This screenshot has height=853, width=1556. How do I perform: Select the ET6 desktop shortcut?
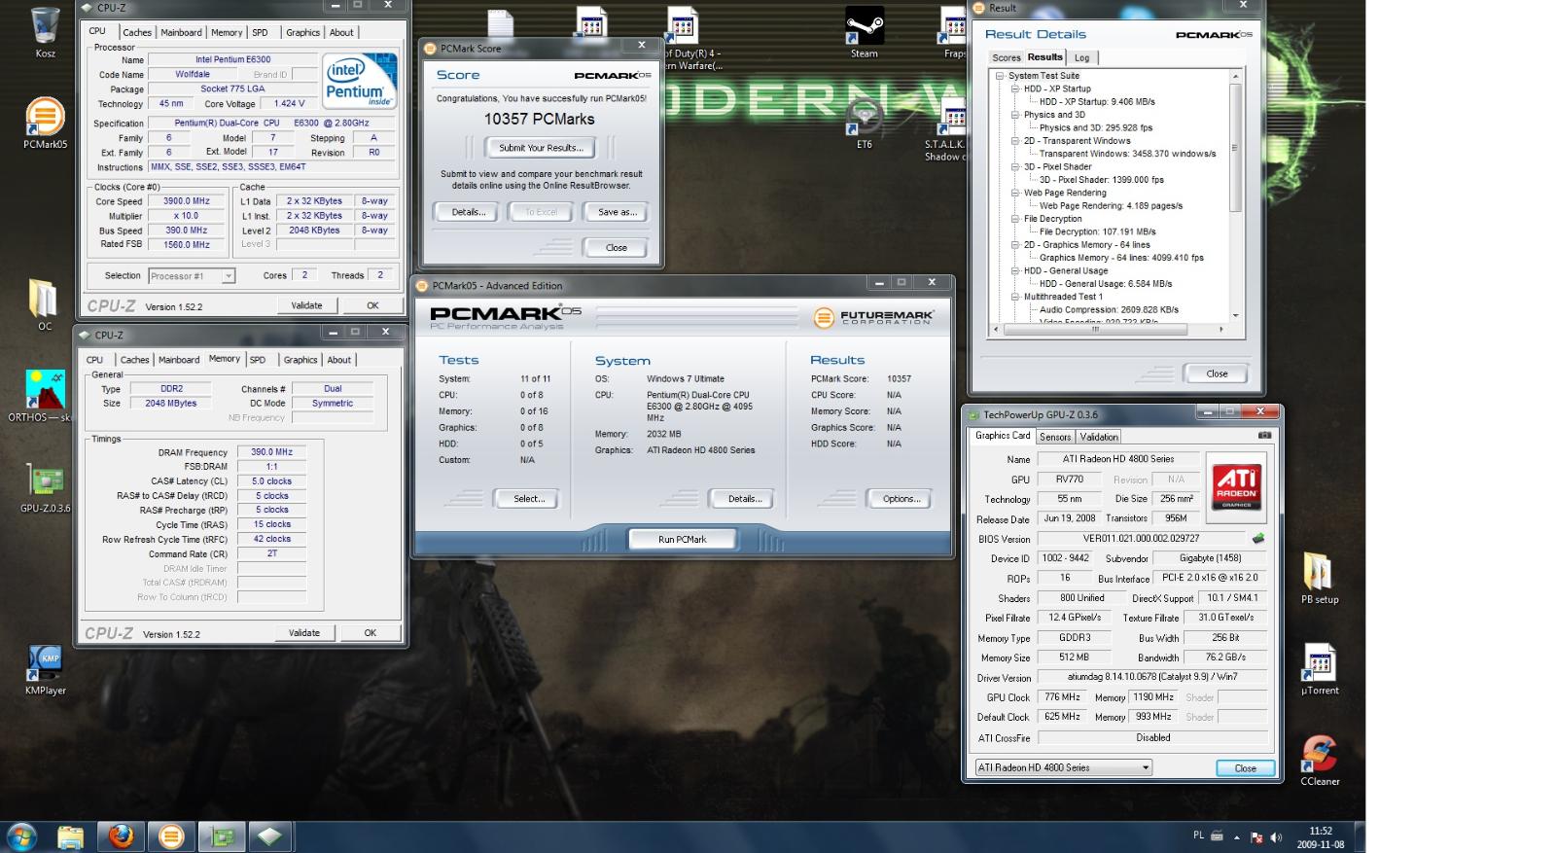(x=864, y=123)
